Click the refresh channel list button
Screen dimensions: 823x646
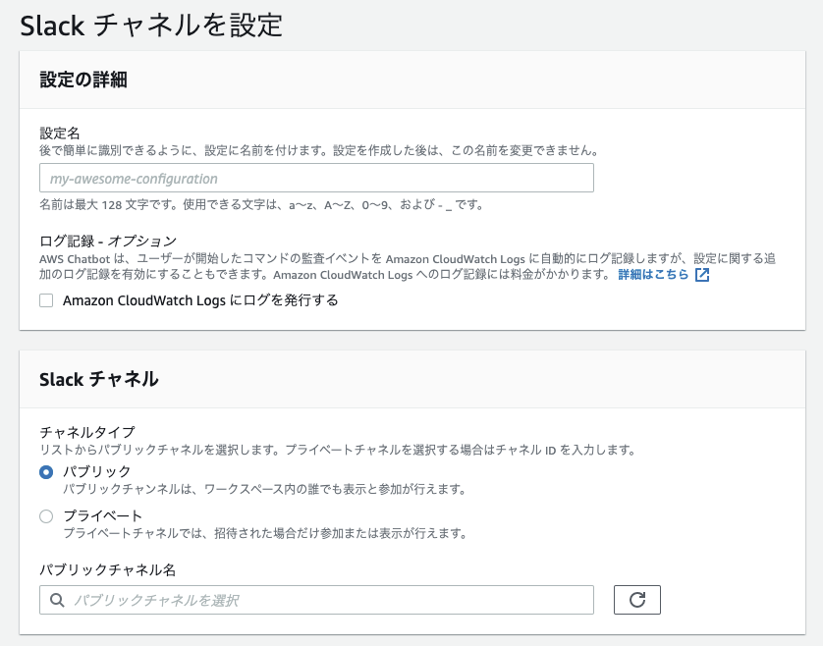tap(636, 599)
